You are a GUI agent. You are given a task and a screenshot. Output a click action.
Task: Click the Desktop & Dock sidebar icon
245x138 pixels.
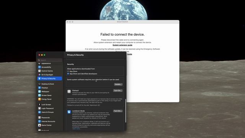coord(39,84)
